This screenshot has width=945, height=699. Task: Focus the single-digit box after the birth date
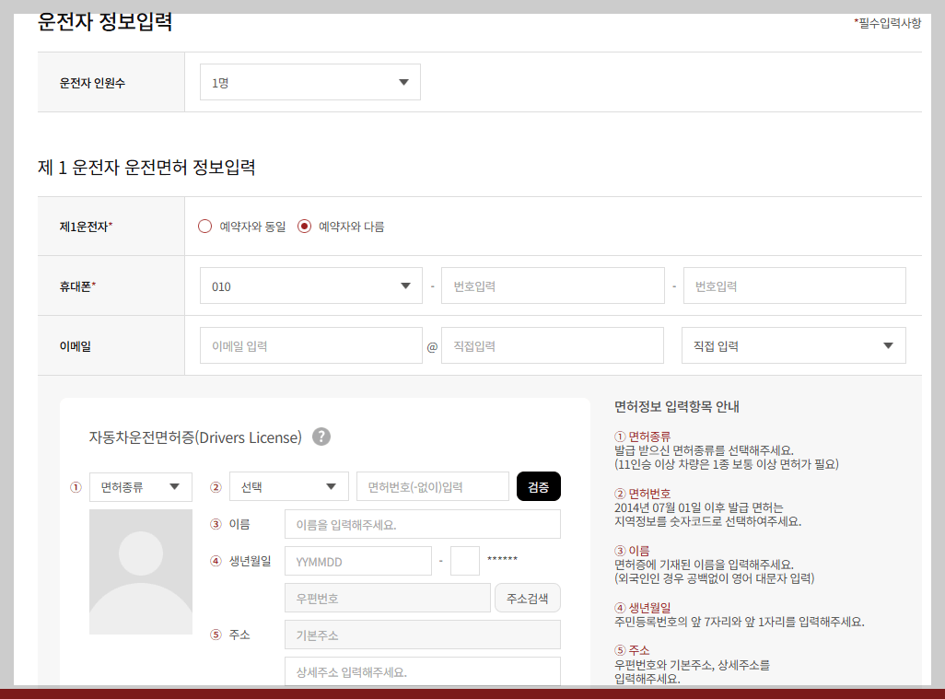465,561
